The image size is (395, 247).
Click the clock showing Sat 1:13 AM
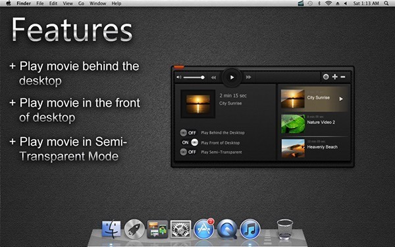click(366, 3)
